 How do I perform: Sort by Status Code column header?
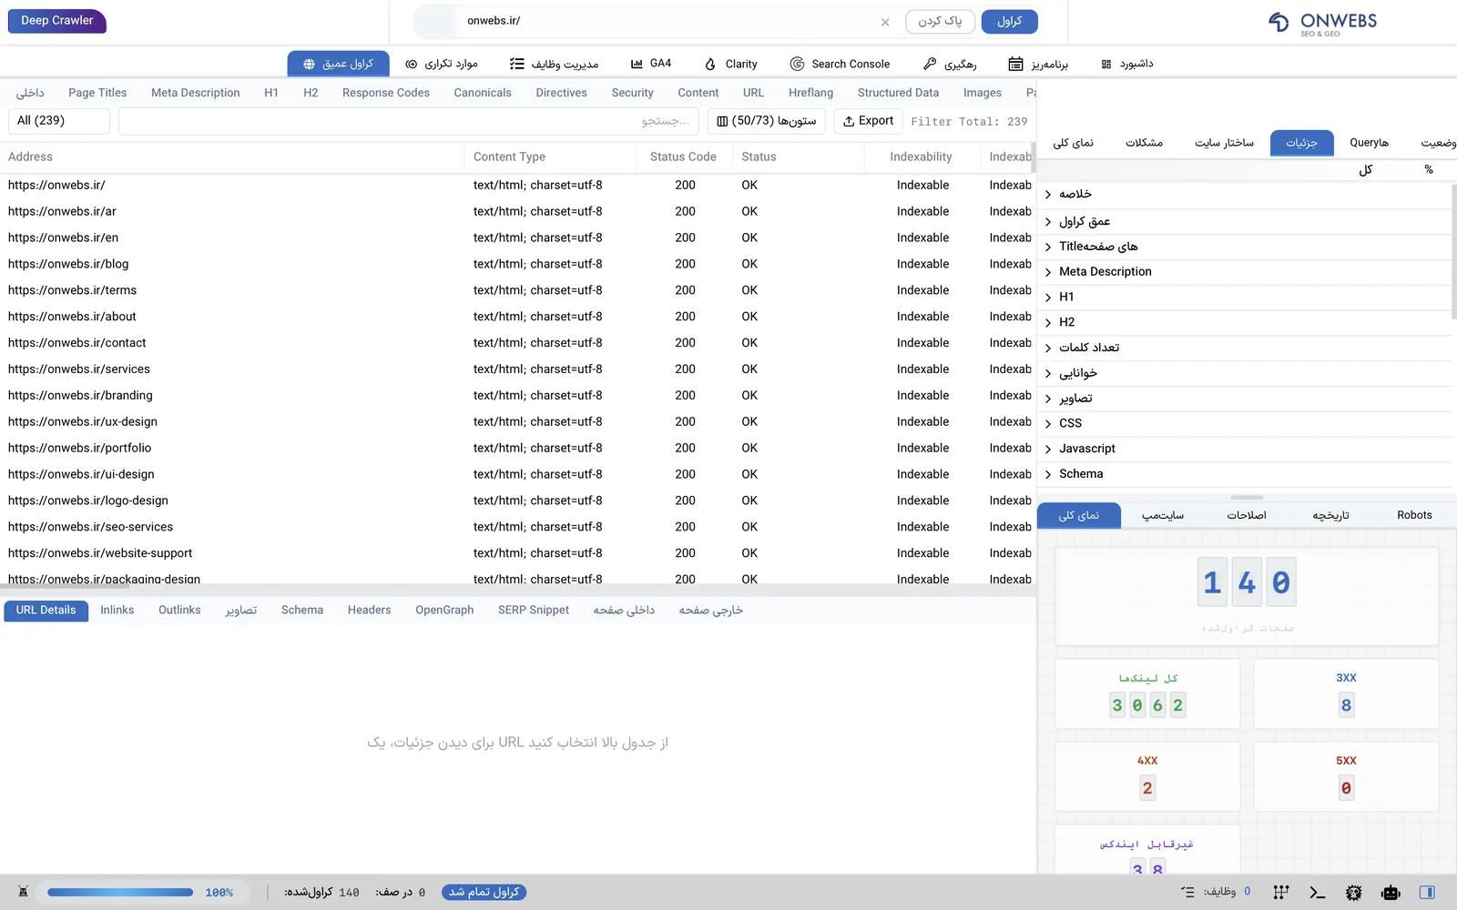[x=683, y=157]
